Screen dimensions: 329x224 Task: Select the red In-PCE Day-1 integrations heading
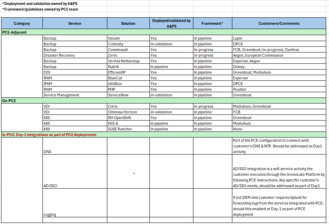[x=49, y=135]
